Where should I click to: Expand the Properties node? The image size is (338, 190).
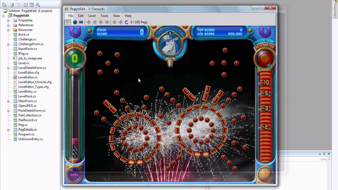tap(8, 20)
